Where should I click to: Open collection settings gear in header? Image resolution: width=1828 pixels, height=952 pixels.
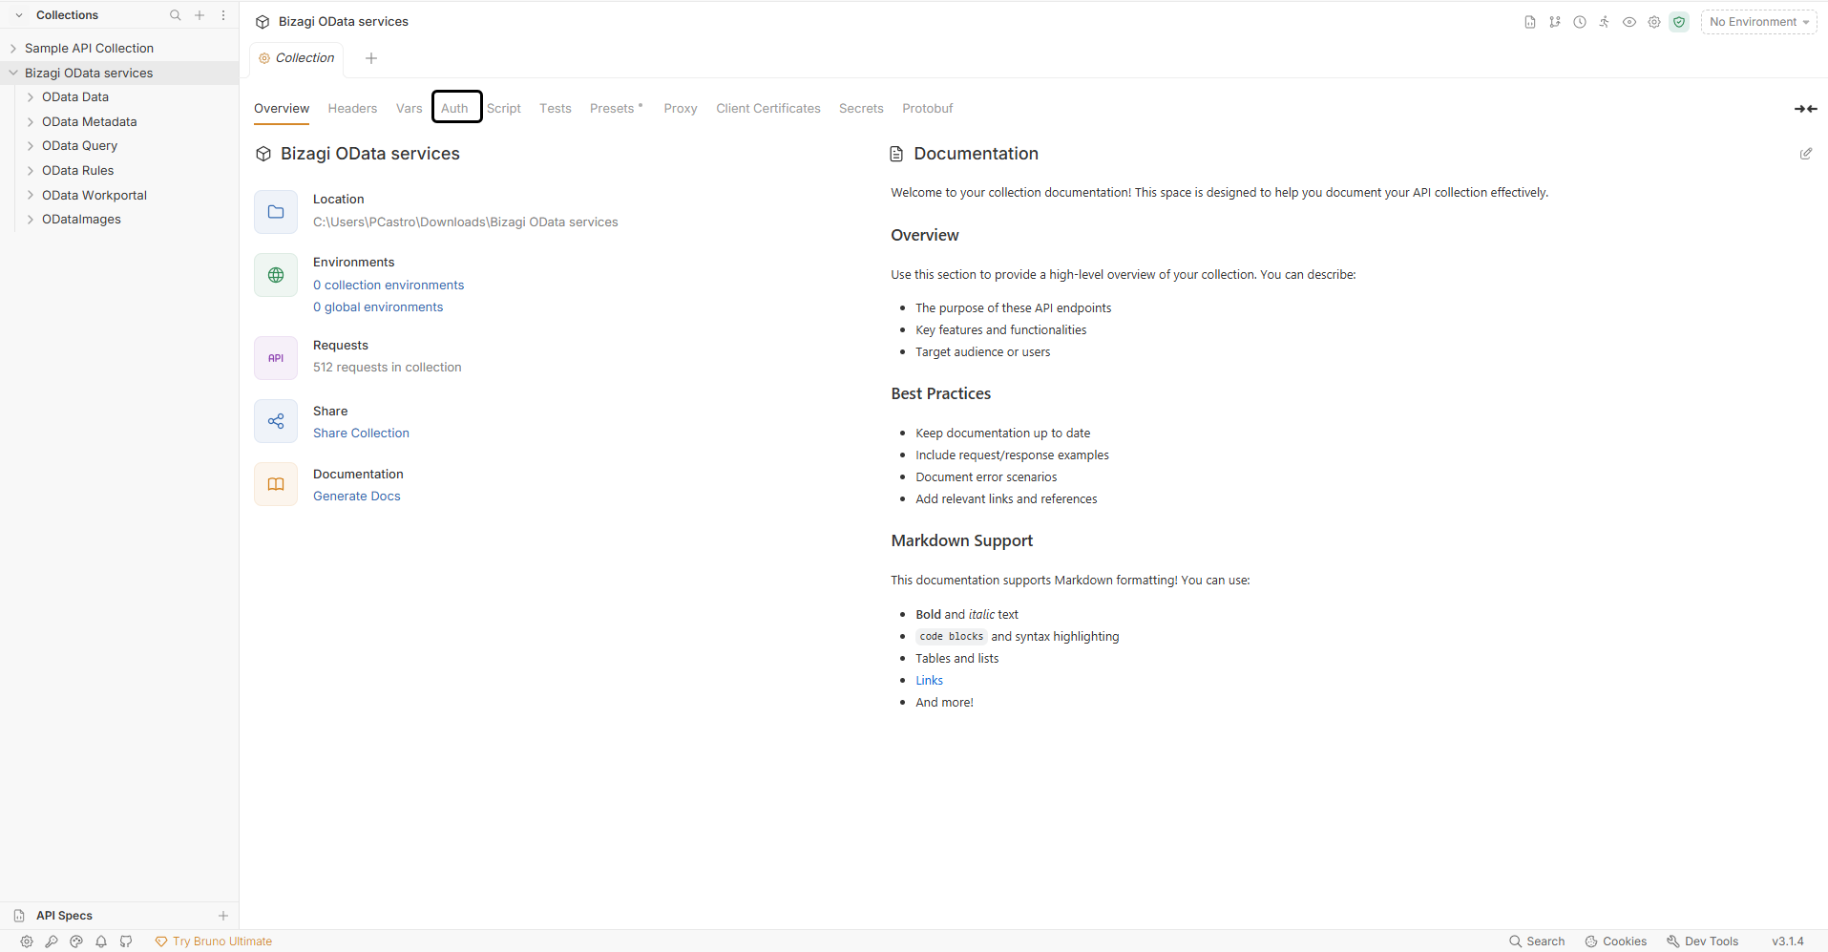click(1654, 22)
